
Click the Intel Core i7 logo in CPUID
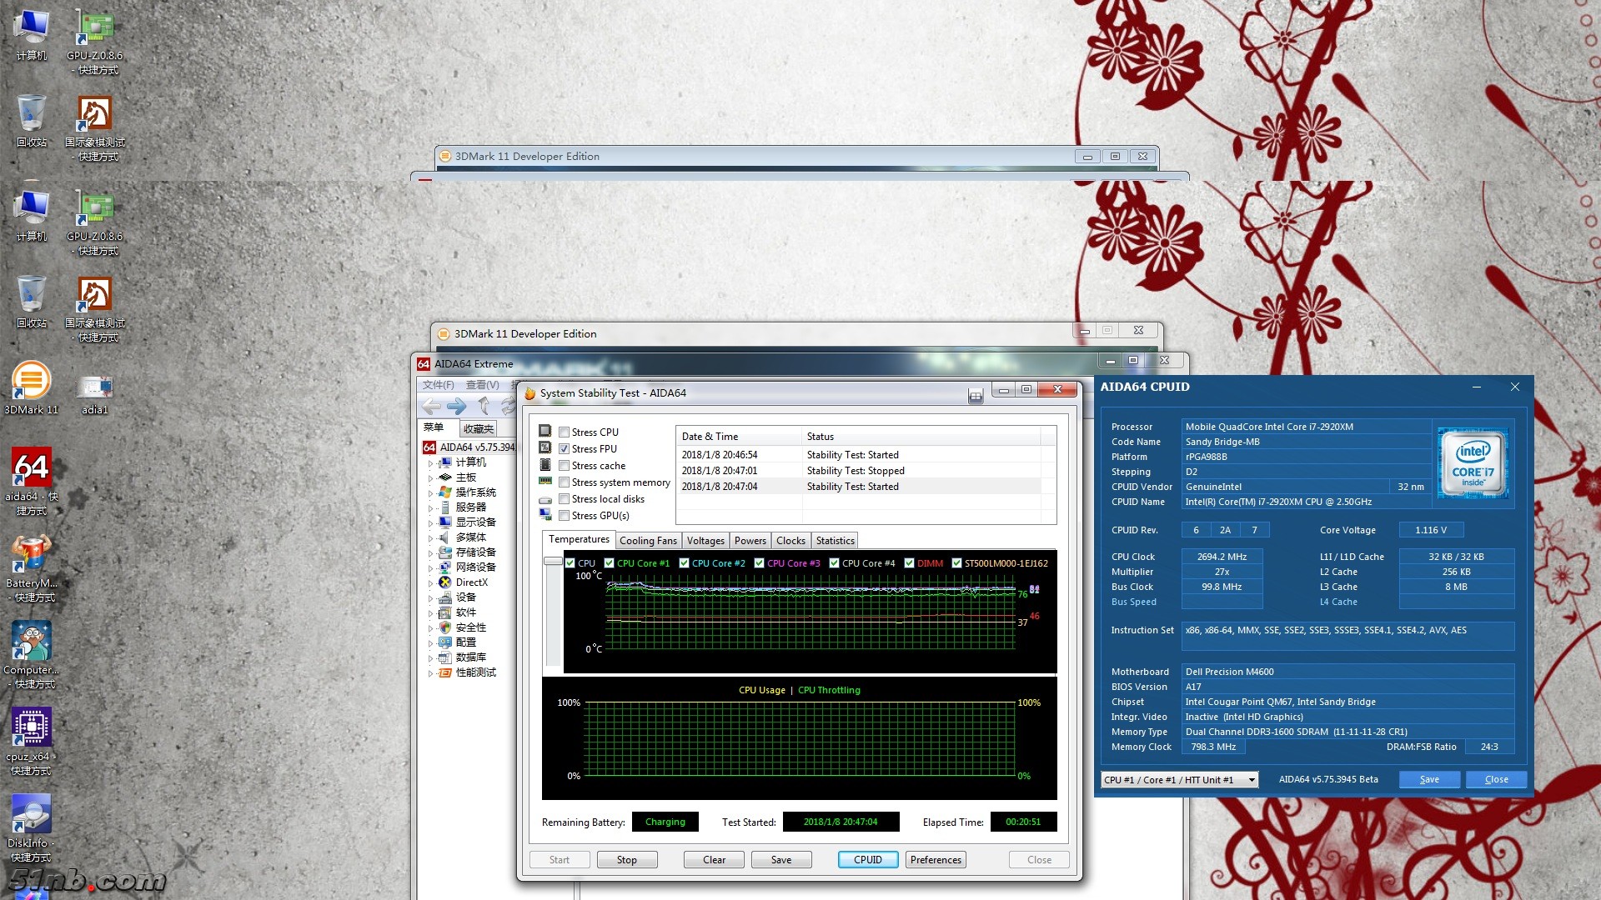pos(1473,463)
